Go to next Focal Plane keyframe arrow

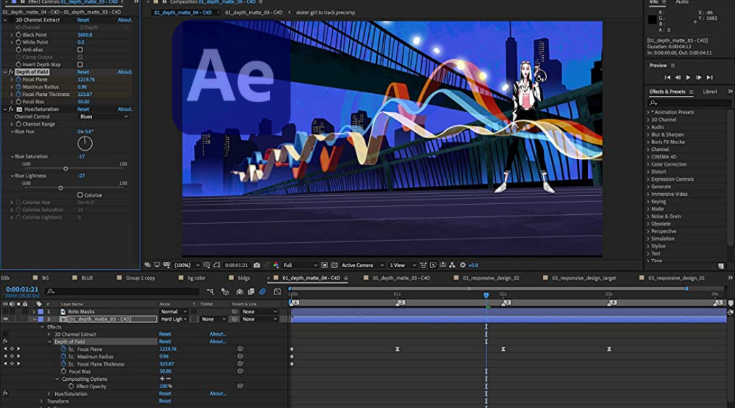point(18,349)
